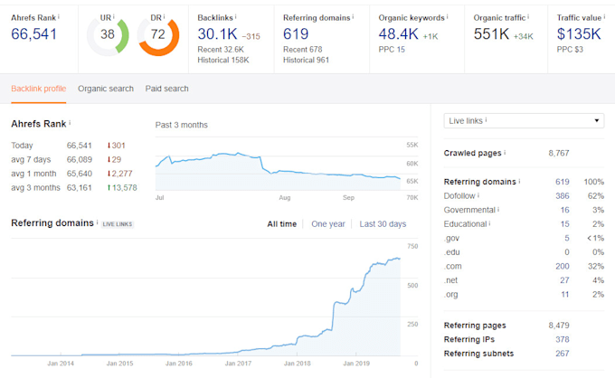Click the 551K organic traffic value

coord(491,34)
